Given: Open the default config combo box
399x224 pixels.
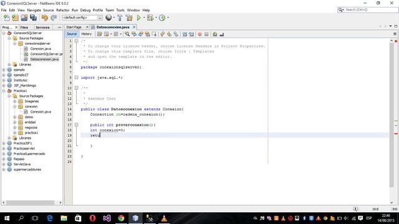Looking at the screenshot, I should click(x=82, y=17).
